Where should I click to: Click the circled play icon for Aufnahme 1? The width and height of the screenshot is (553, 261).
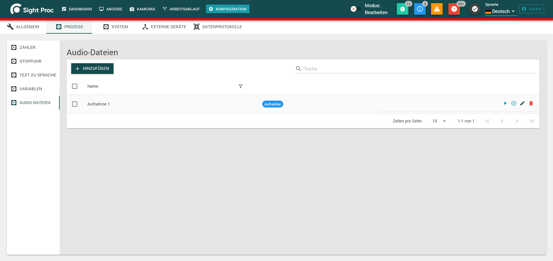click(514, 103)
